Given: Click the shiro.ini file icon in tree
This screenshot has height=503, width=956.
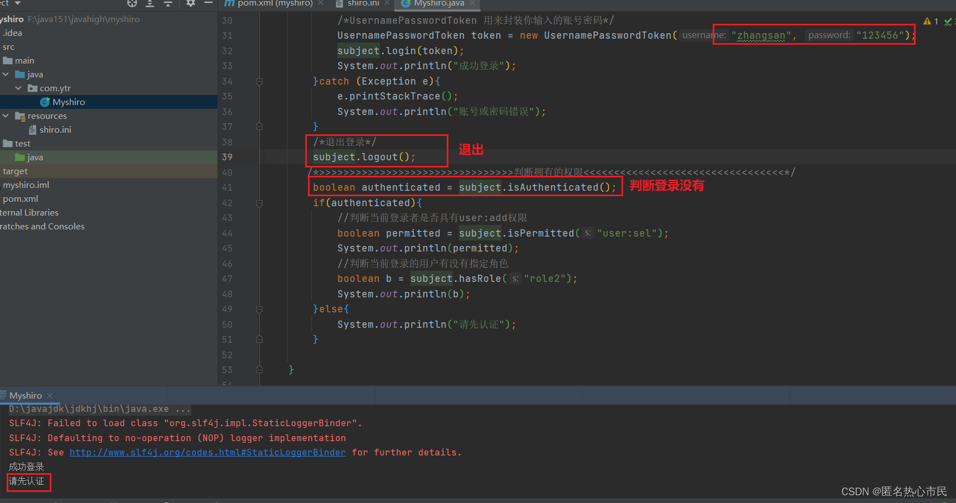Looking at the screenshot, I should [33, 130].
